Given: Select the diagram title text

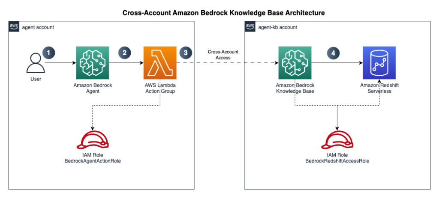Looking at the screenshot, I should tap(224, 13).
